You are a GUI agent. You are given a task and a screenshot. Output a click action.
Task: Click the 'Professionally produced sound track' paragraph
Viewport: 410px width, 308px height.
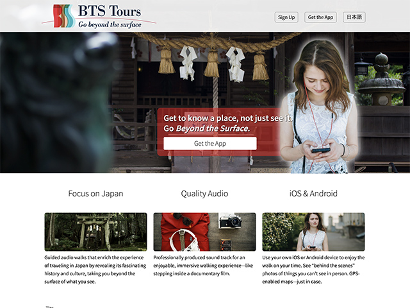203,266
